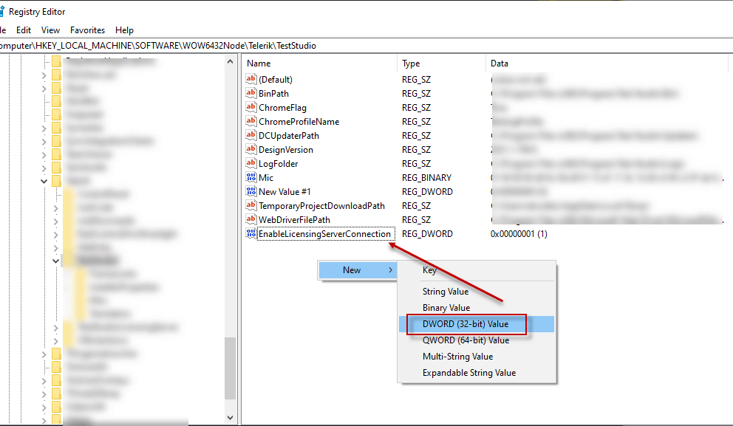Click REG_SZ type cell of LogFolder
The image size is (733, 426).
416,163
